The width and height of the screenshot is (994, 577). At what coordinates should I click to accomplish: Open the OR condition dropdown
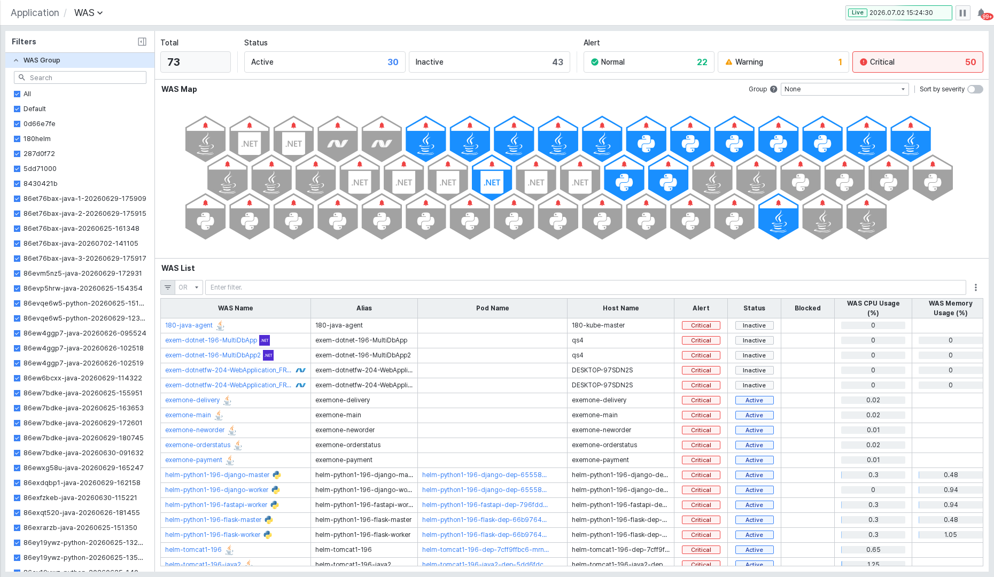(x=189, y=287)
